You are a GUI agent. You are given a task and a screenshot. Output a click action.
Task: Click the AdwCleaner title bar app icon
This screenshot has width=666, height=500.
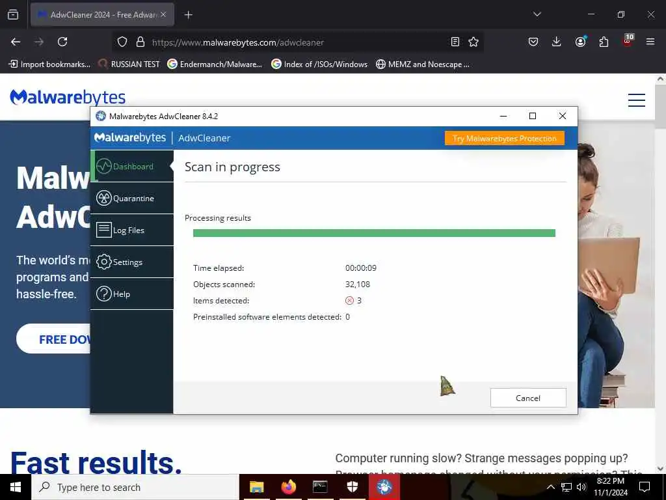pyautogui.click(x=101, y=116)
